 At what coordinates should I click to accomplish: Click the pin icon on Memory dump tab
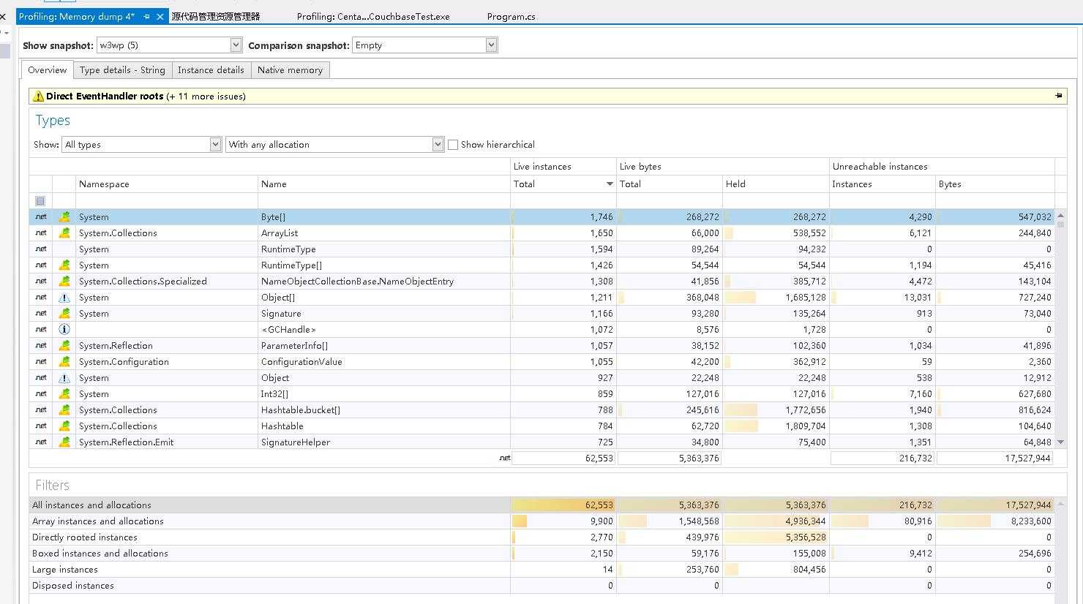tap(147, 16)
